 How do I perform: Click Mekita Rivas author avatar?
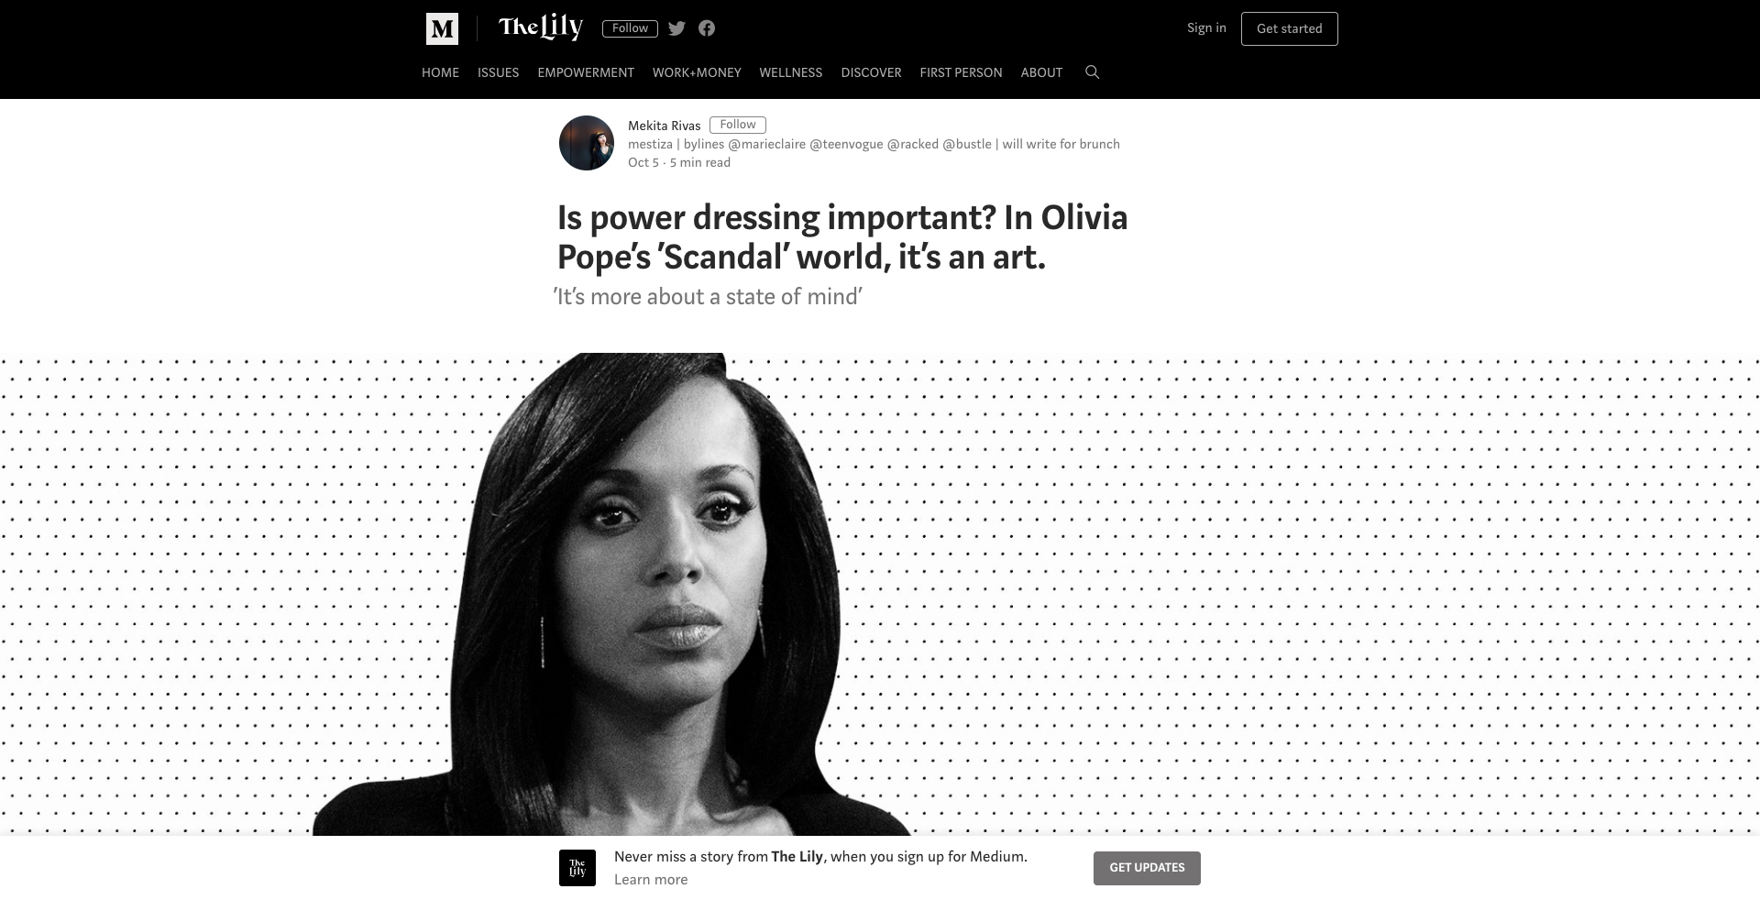tap(587, 143)
